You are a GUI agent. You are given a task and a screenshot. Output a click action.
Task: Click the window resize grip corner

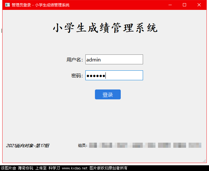(204, 161)
